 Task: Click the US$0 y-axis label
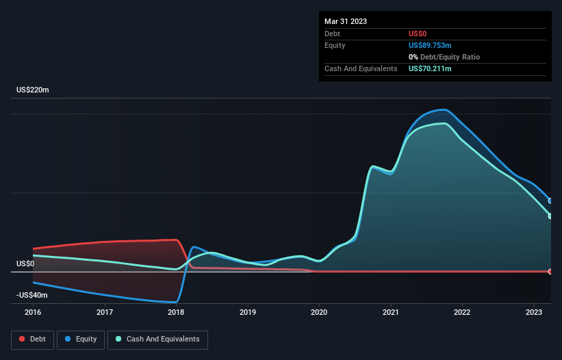pyautogui.click(x=25, y=263)
